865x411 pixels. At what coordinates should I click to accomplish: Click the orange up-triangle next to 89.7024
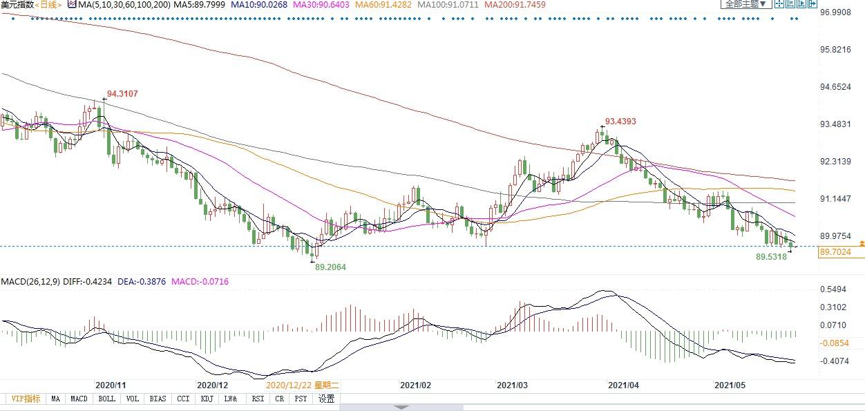pos(862,244)
